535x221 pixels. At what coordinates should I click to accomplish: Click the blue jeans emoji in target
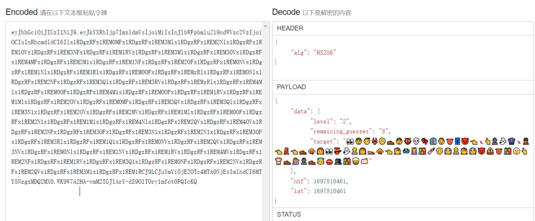pos(457,141)
